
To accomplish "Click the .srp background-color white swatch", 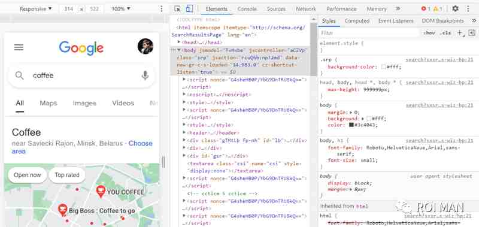I will tap(383, 67).
